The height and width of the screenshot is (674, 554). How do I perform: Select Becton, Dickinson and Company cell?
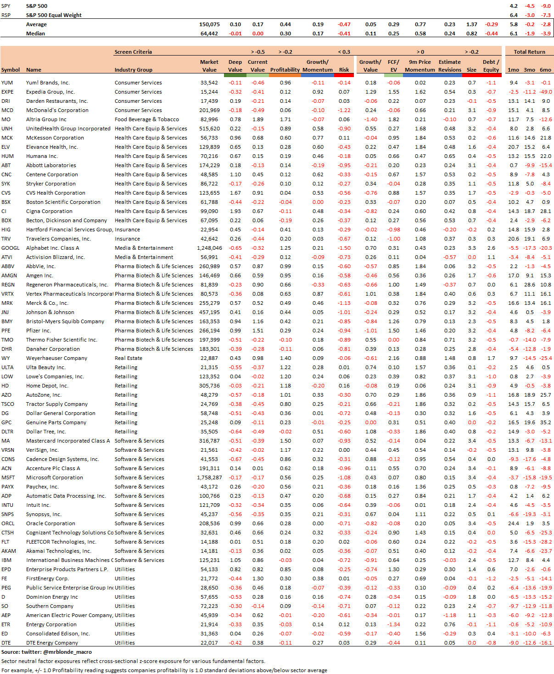[x=67, y=220]
